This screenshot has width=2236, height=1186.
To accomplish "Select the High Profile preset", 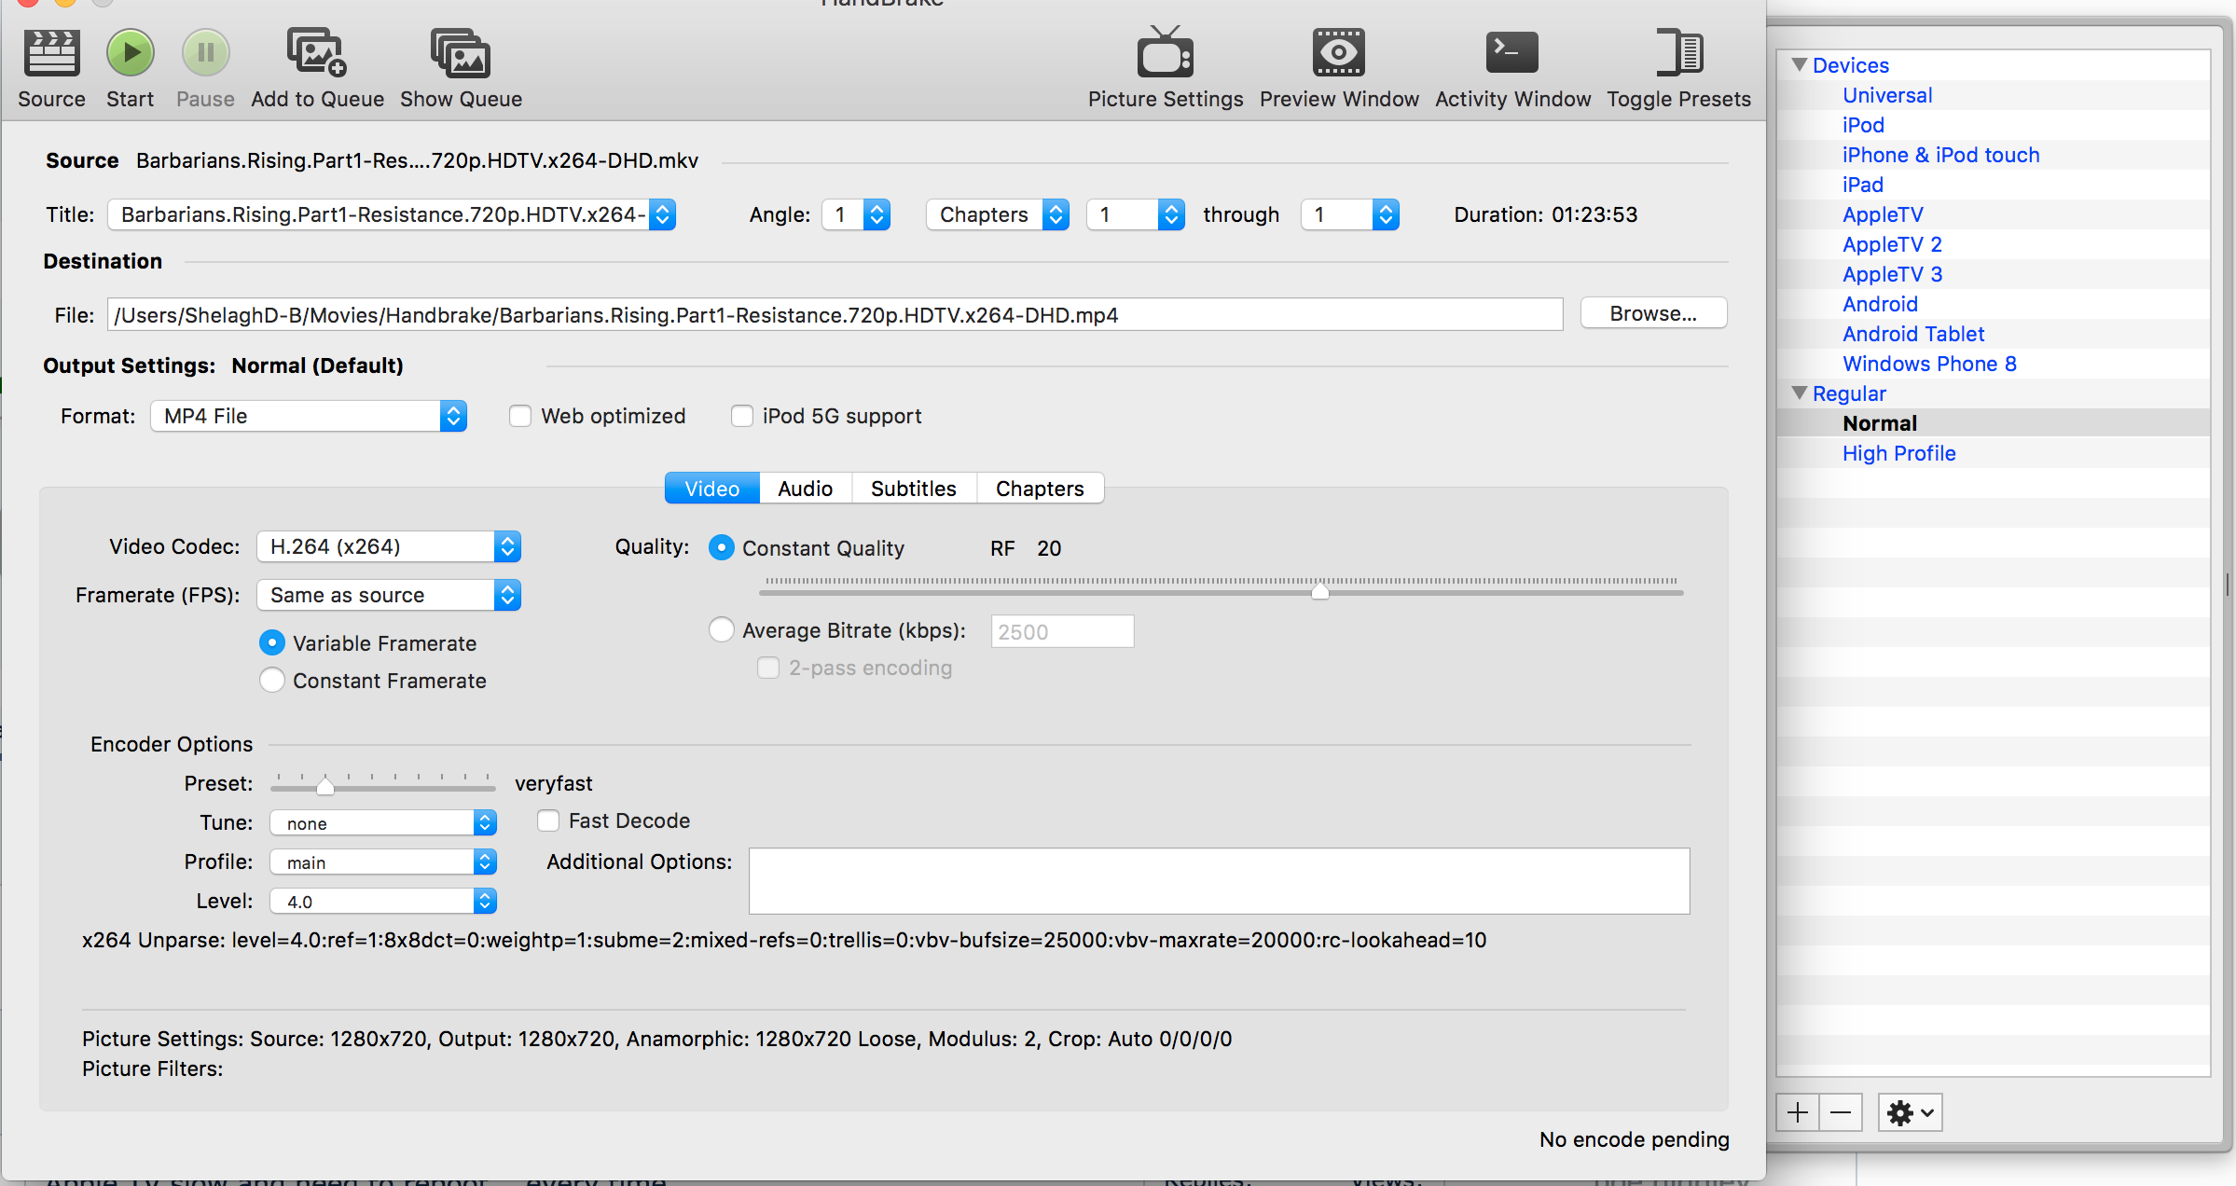I will coord(1898,453).
